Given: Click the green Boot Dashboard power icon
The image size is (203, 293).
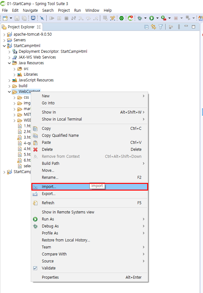Looking at the screenshot, I should point(121,18).
